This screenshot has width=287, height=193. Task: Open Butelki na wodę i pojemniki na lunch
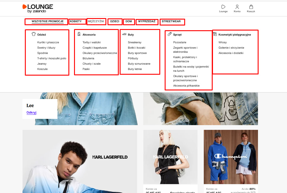[x=191, y=69]
